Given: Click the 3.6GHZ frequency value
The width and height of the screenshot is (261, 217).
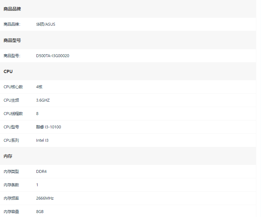Looking at the screenshot, I should coord(43,100).
